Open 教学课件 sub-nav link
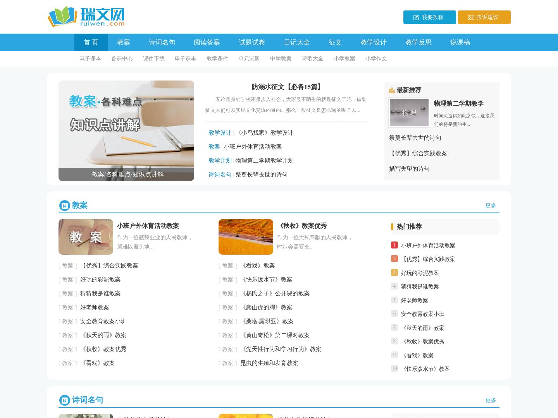Screen dimensions: 558x418 pos(217,58)
